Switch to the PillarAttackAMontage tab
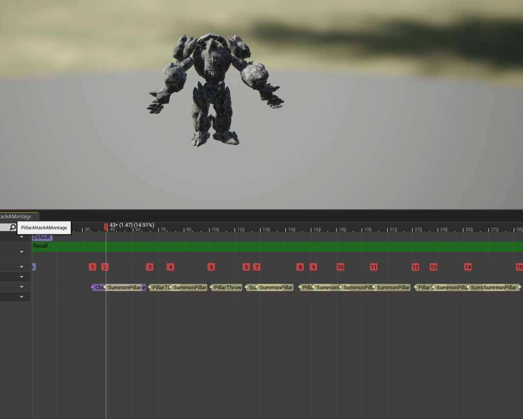The width and height of the screenshot is (523, 419). (14, 217)
